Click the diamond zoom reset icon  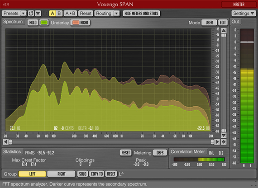[224, 142]
